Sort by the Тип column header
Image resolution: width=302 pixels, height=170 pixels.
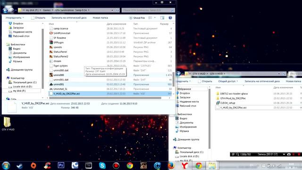pos(135,24)
